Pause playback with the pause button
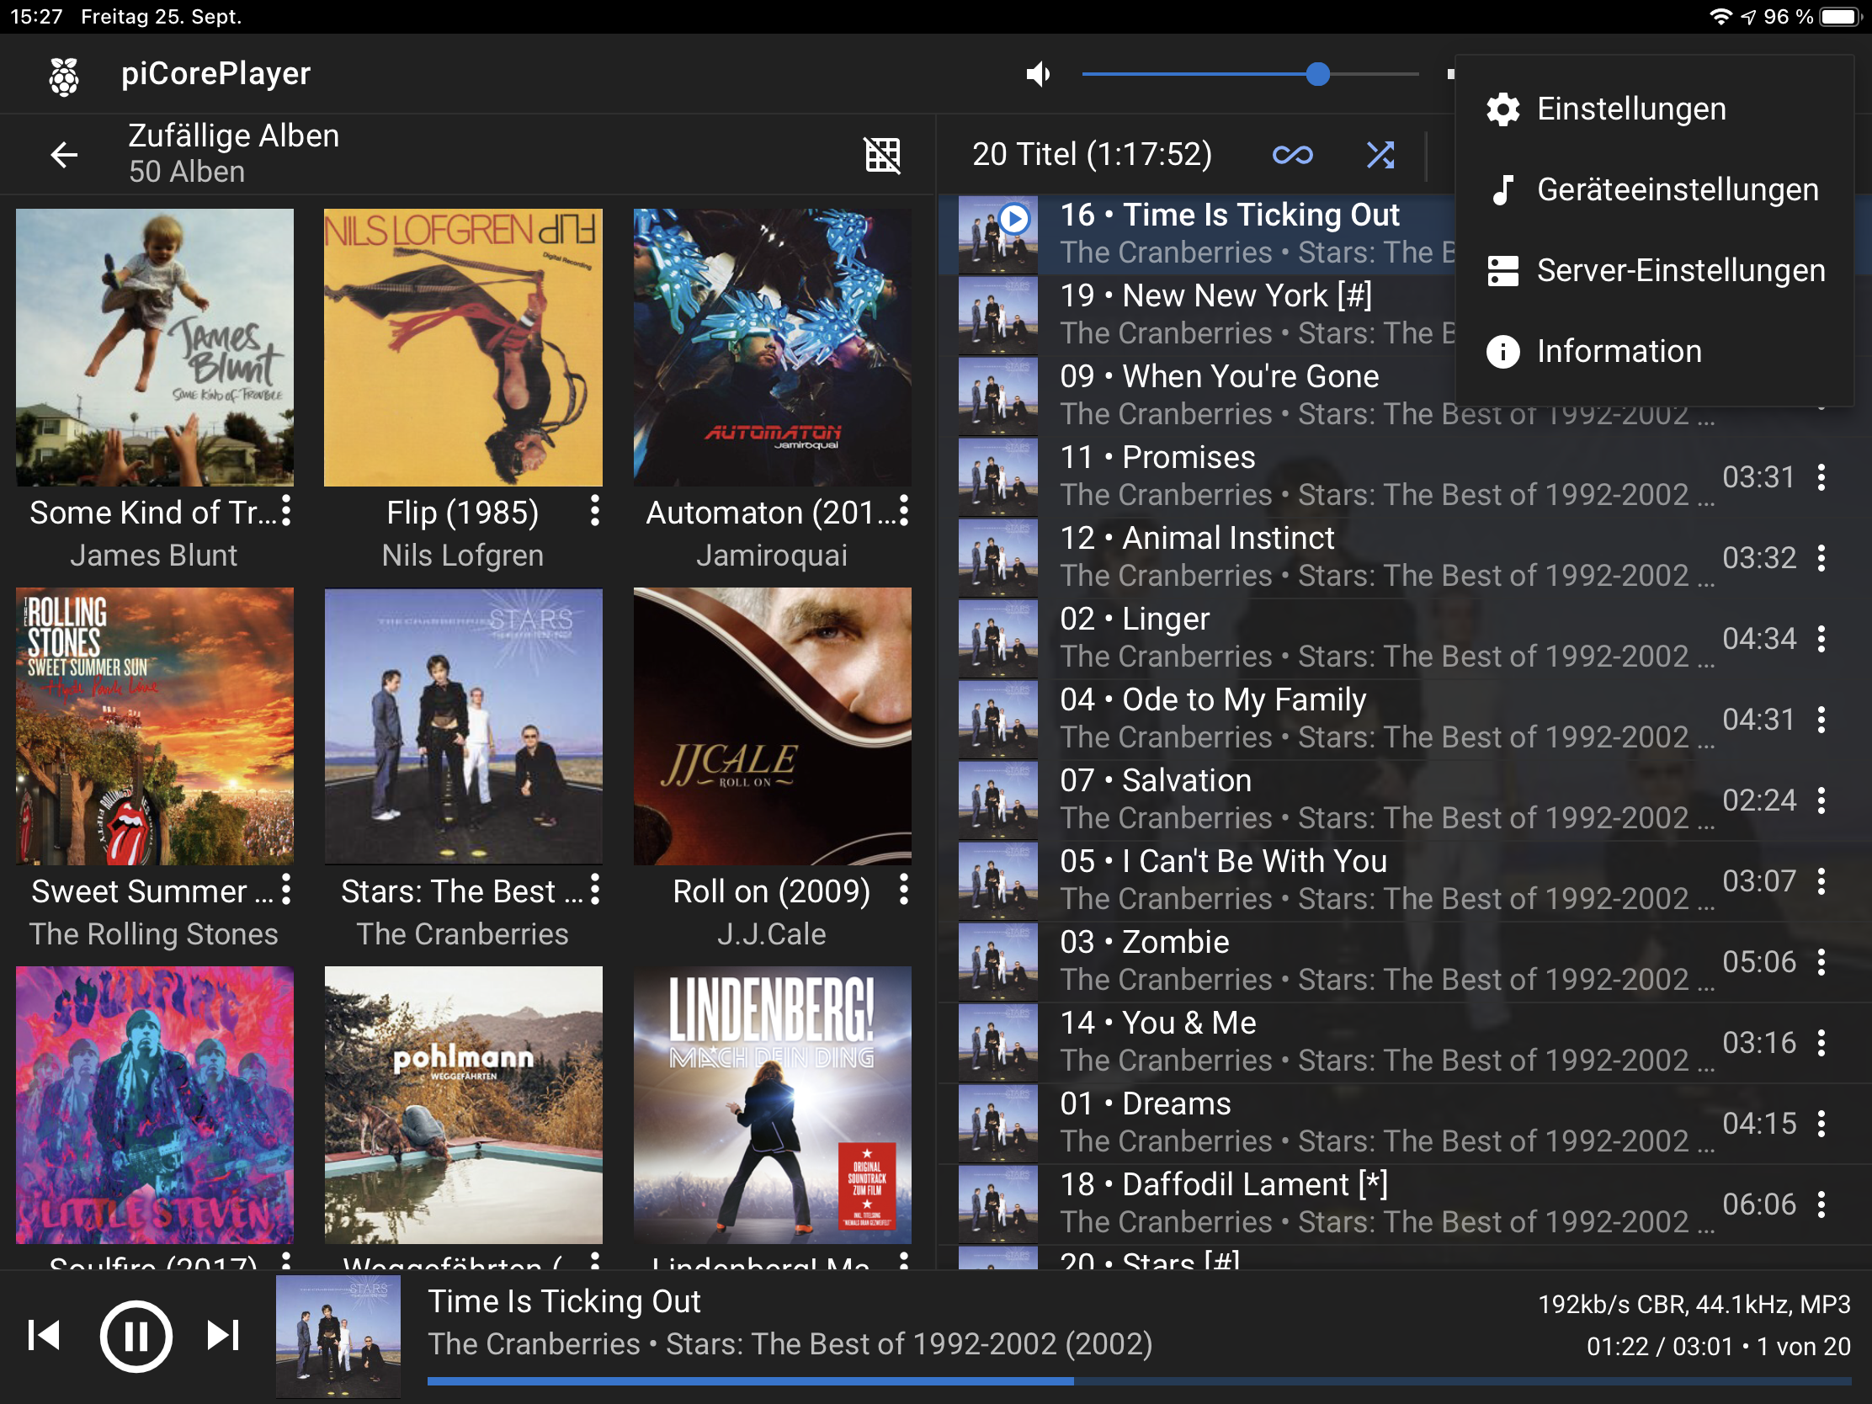This screenshot has width=1872, height=1404. 136,1337
